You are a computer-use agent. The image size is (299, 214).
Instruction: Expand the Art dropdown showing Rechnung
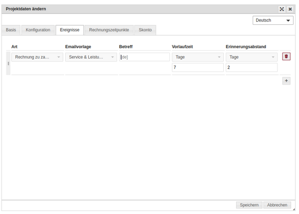tap(37, 57)
